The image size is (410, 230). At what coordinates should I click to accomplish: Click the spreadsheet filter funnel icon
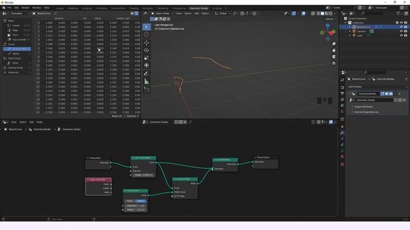pyautogui.click(x=136, y=13)
